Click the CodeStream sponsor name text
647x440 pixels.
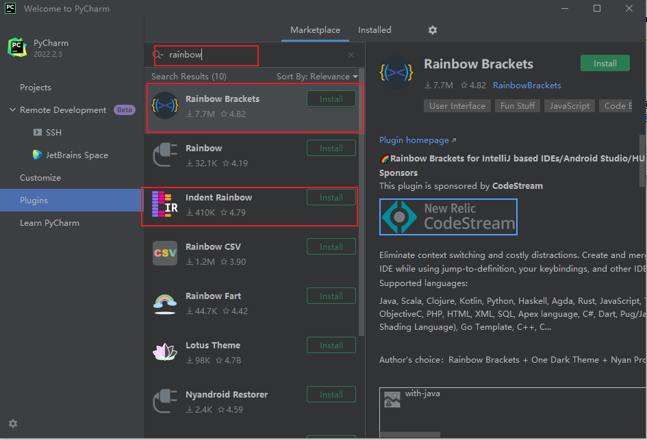(518, 186)
